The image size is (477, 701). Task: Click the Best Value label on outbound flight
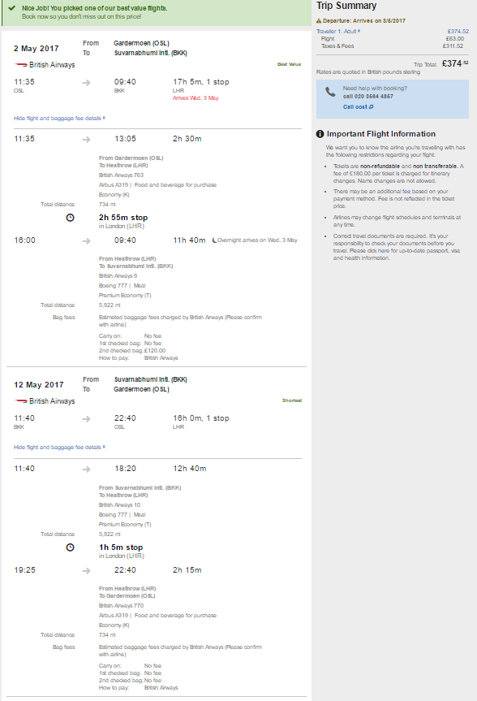(289, 64)
